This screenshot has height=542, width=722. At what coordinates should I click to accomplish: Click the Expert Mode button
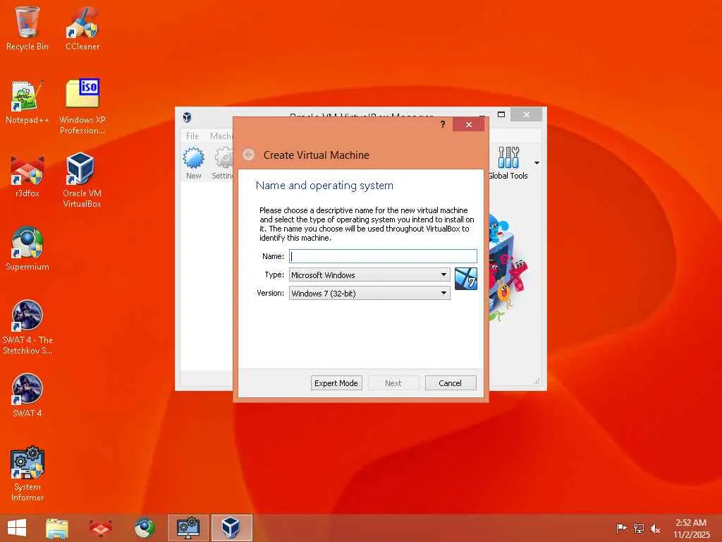point(336,383)
